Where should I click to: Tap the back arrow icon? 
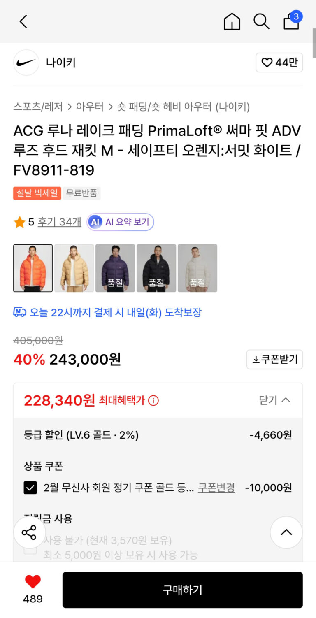[23, 21]
